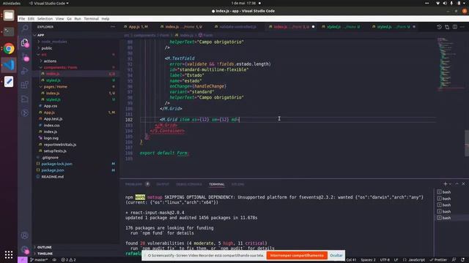Open README.md file in explorer
This screenshot has height=263, width=469.
[52, 177]
